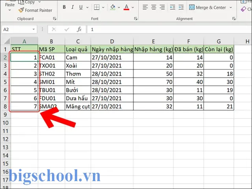Open Insert Function fx dialog
Image resolution: width=252 pixels, height=189 pixels.
[79, 30]
